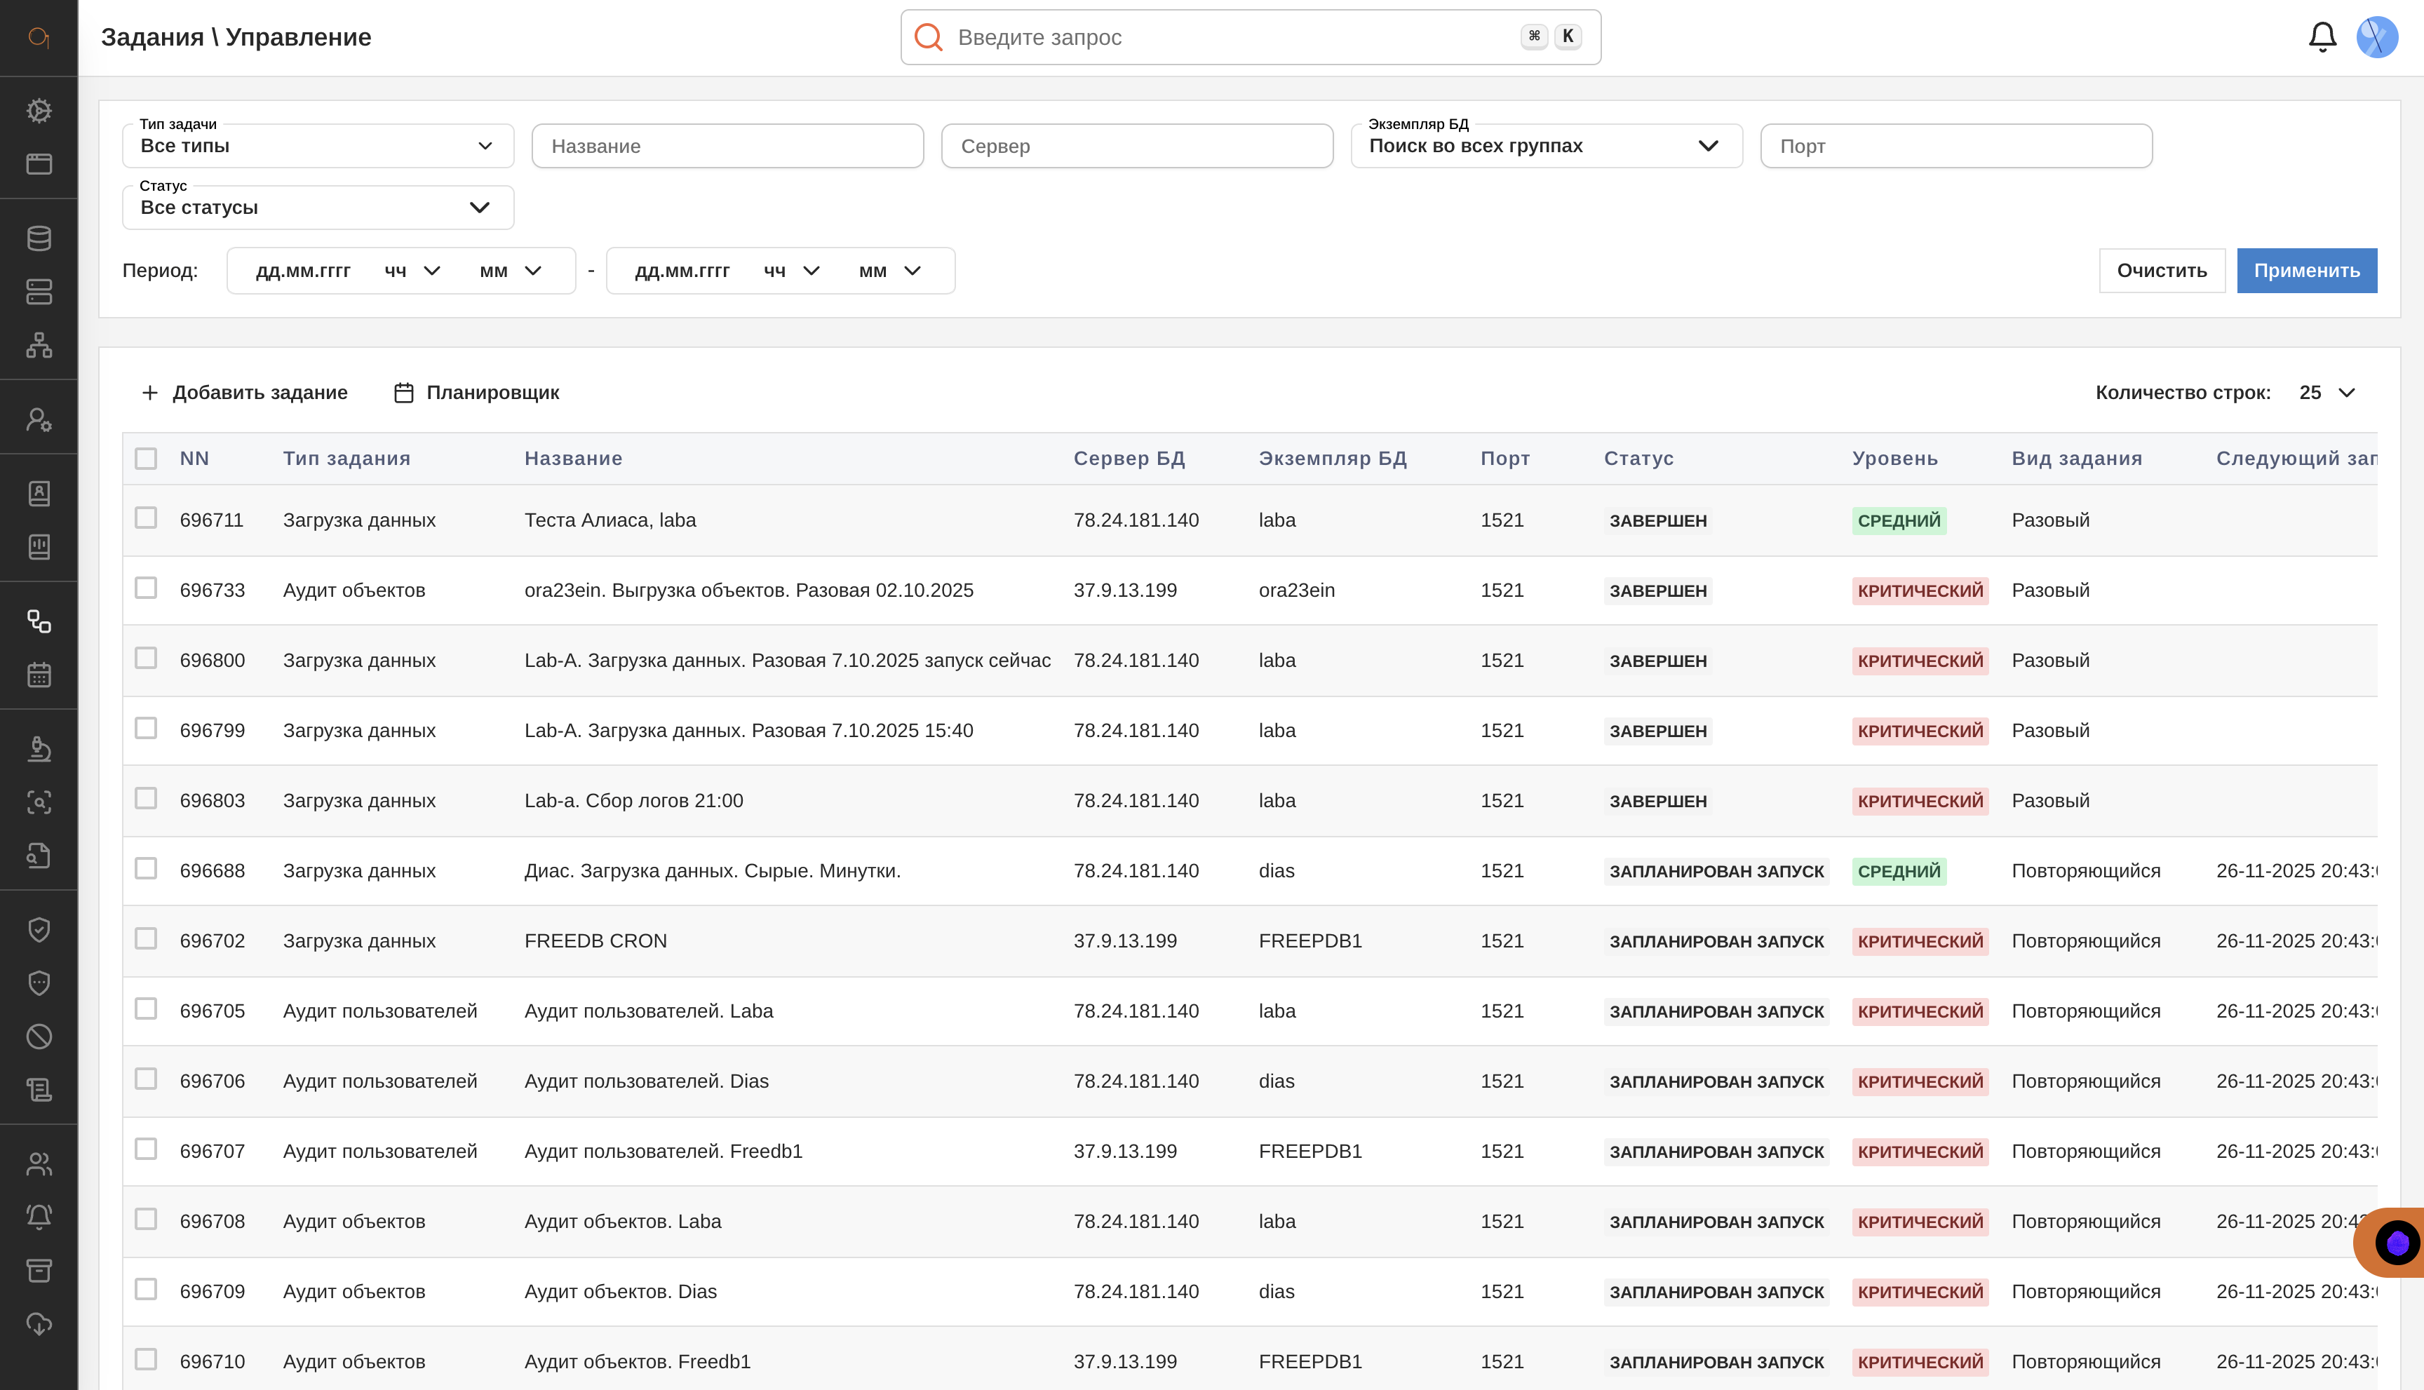Open the database cylinder sidebar icon

pyautogui.click(x=39, y=238)
